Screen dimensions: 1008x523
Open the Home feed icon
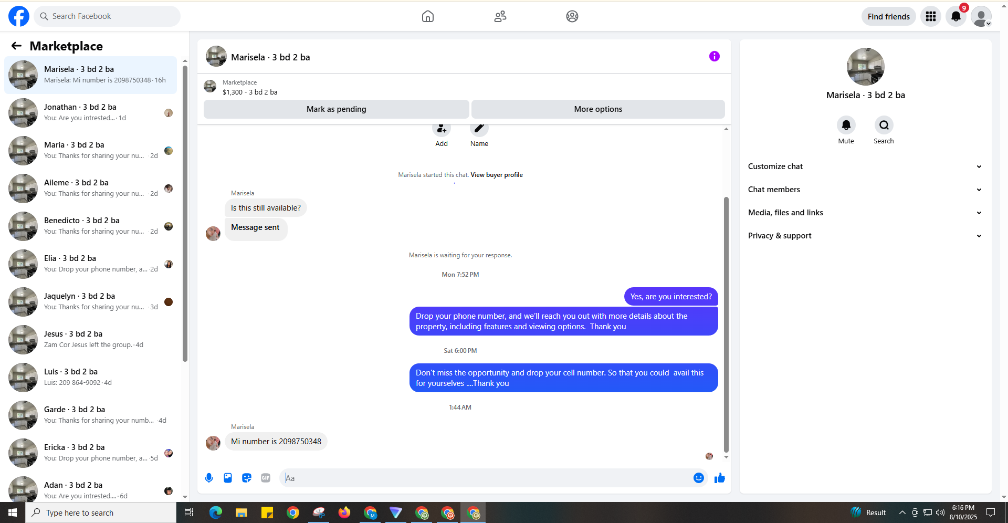tap(428, 16)
